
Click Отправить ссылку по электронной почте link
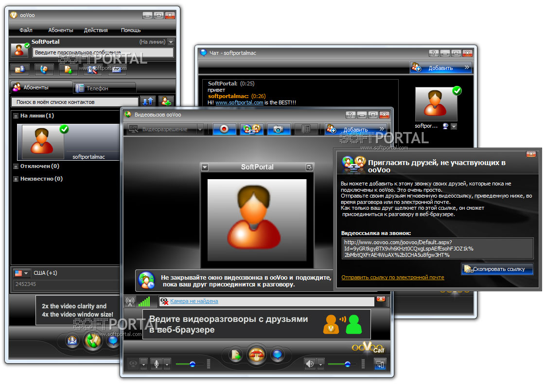point(392,277)
